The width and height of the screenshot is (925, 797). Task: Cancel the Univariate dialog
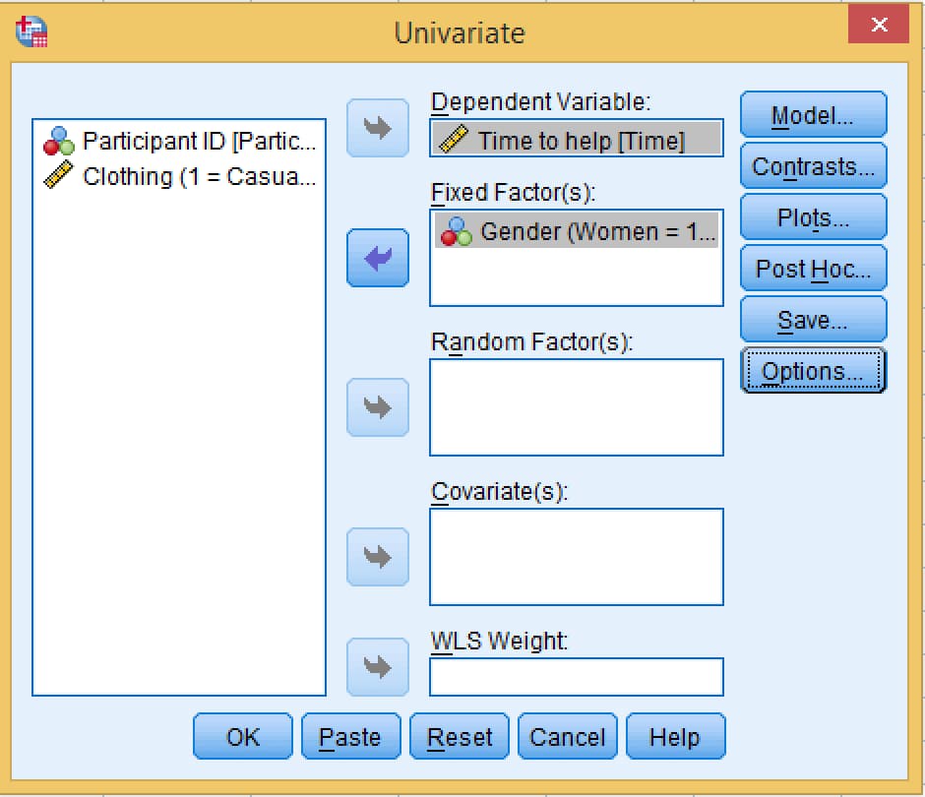tap(568, 736)
